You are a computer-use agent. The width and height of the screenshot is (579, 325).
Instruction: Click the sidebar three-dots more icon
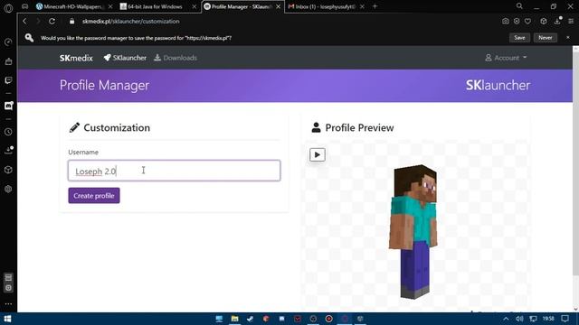click(x=8, y=304)
